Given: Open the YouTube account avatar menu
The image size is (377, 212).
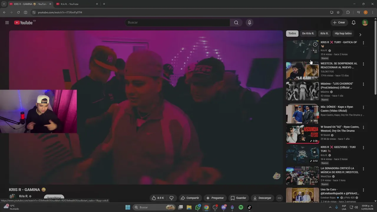Looking at the screenshot, I should (x=365, y=23).
